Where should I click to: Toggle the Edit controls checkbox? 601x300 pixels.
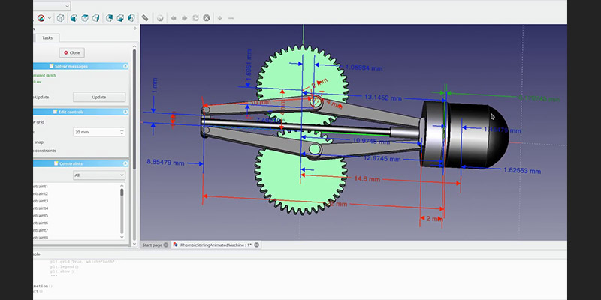pyautogui.click(x=55, y=112)
